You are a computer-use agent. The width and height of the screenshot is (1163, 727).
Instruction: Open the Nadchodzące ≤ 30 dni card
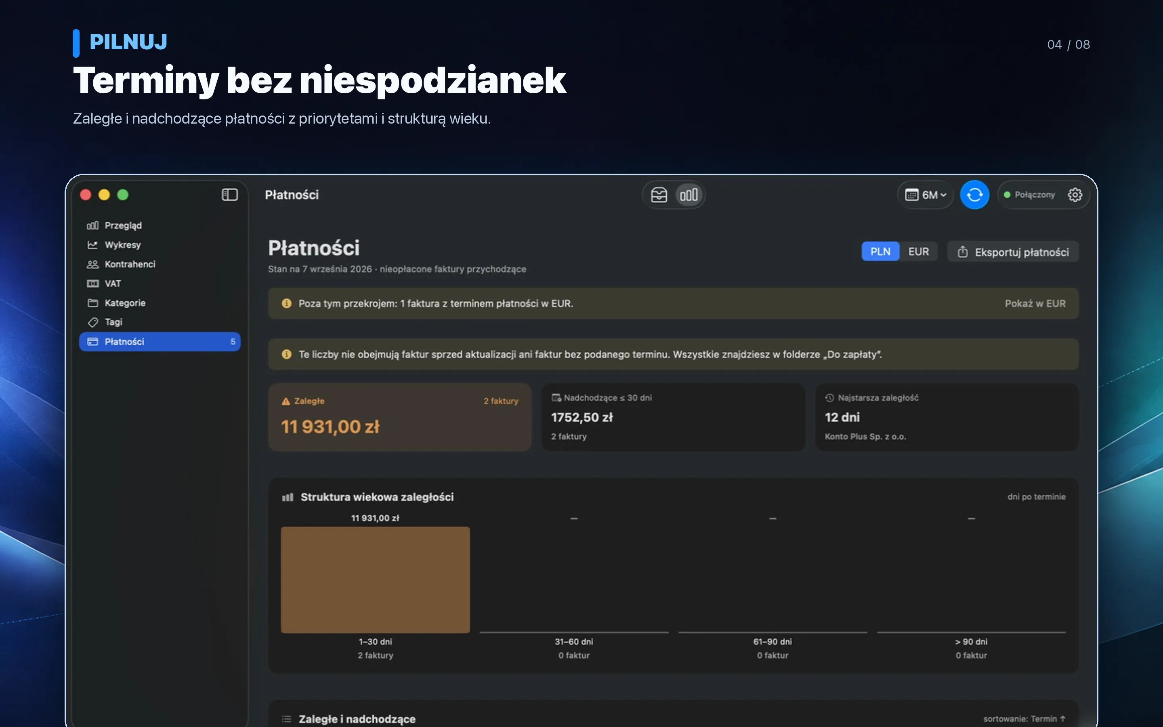[x=673, y=417]
